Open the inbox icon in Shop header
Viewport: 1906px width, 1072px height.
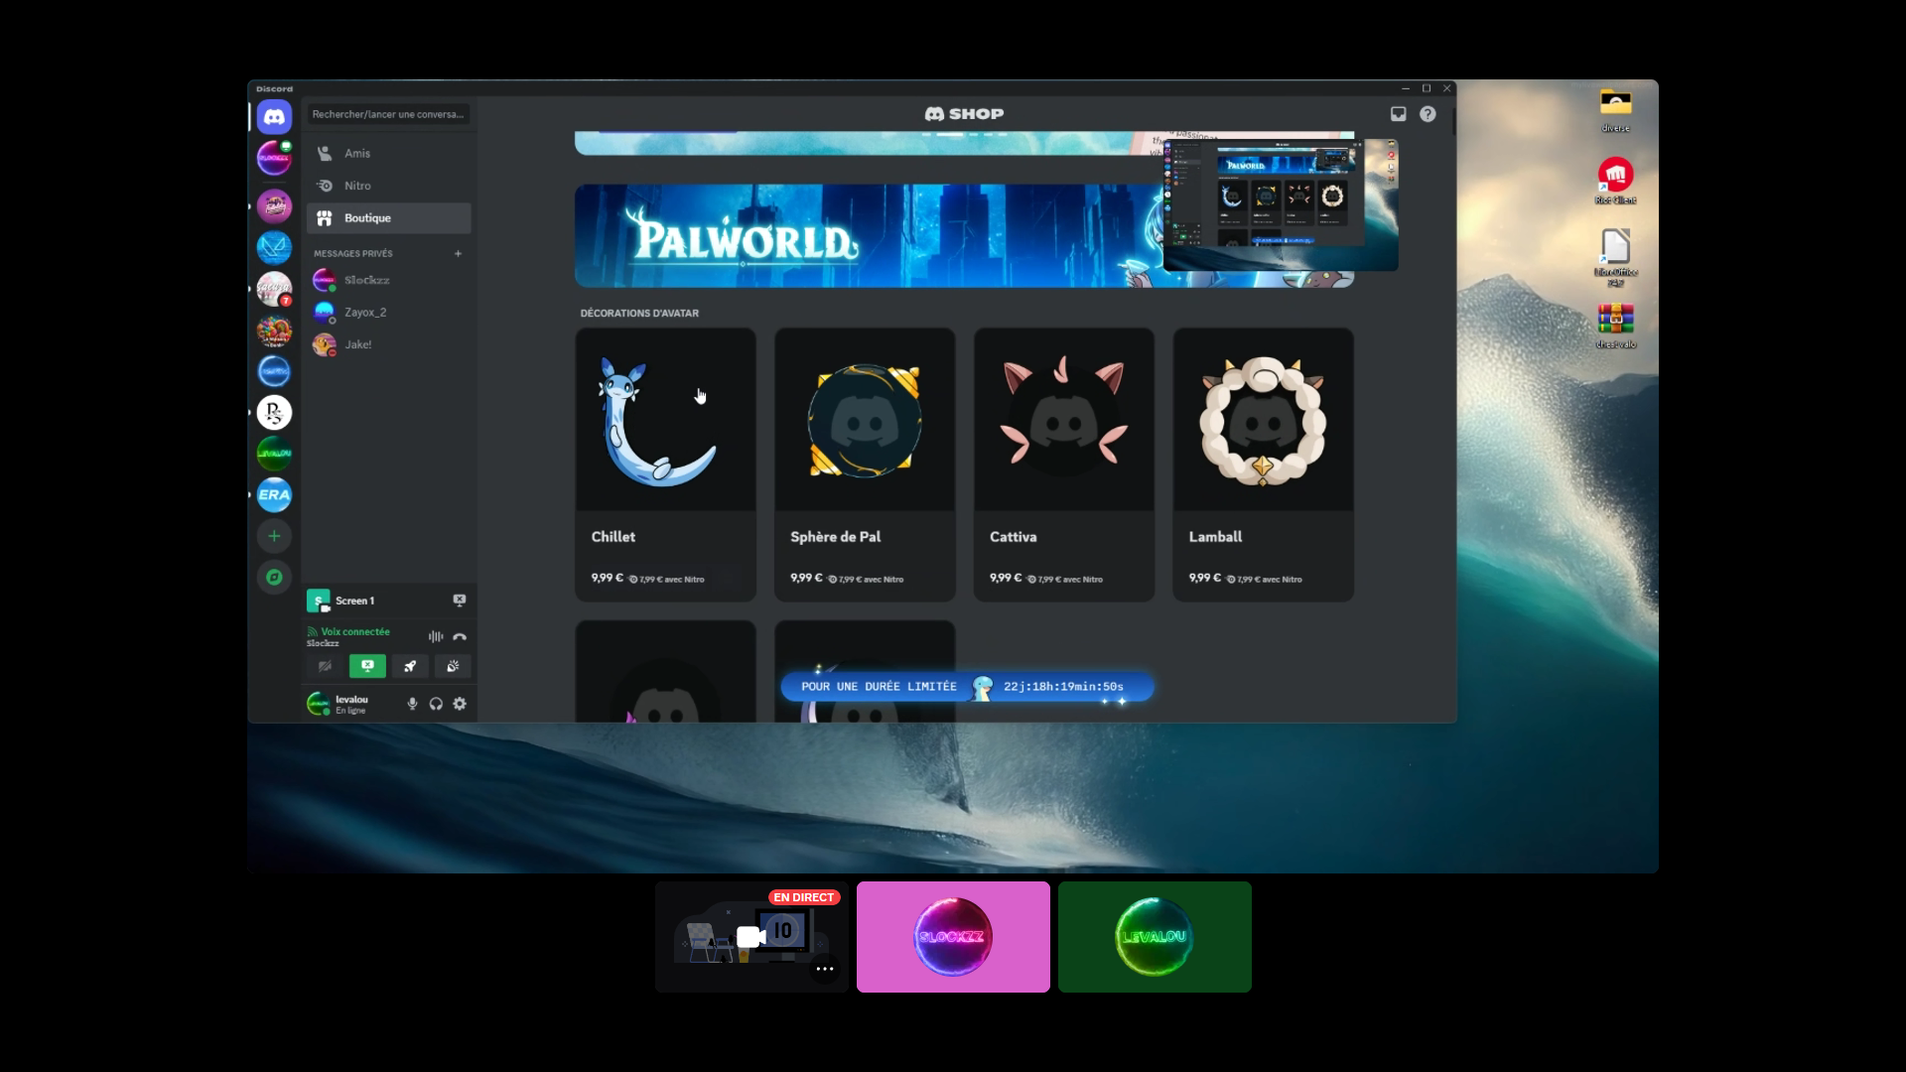pyautogui.click(x=1398, y=114)
